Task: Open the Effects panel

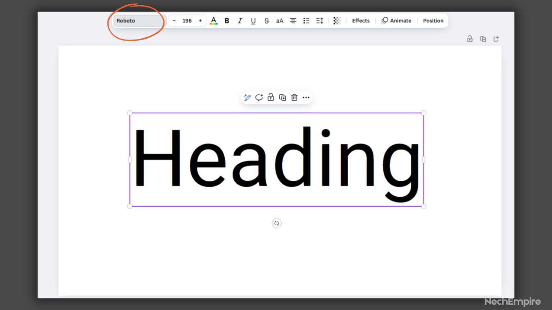Action: click(360, 21)
